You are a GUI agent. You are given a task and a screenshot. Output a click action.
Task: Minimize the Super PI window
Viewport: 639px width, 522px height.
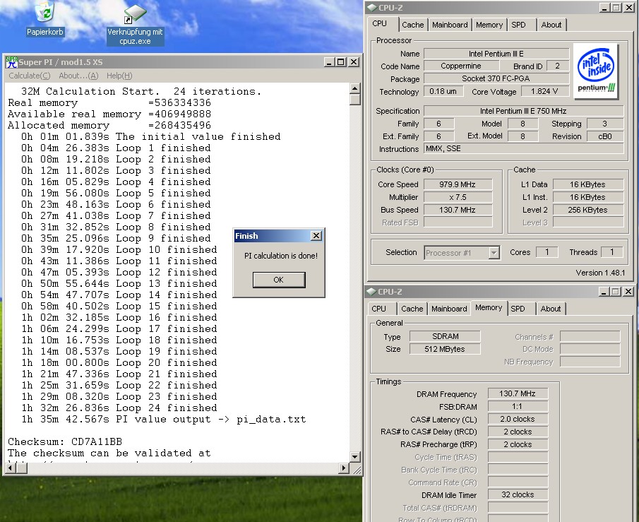pyautogui.click(x=329, y=62)
